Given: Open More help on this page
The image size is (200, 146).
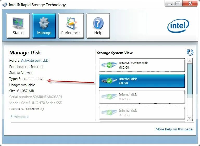Looking at the screenshot, I should 174,129.
